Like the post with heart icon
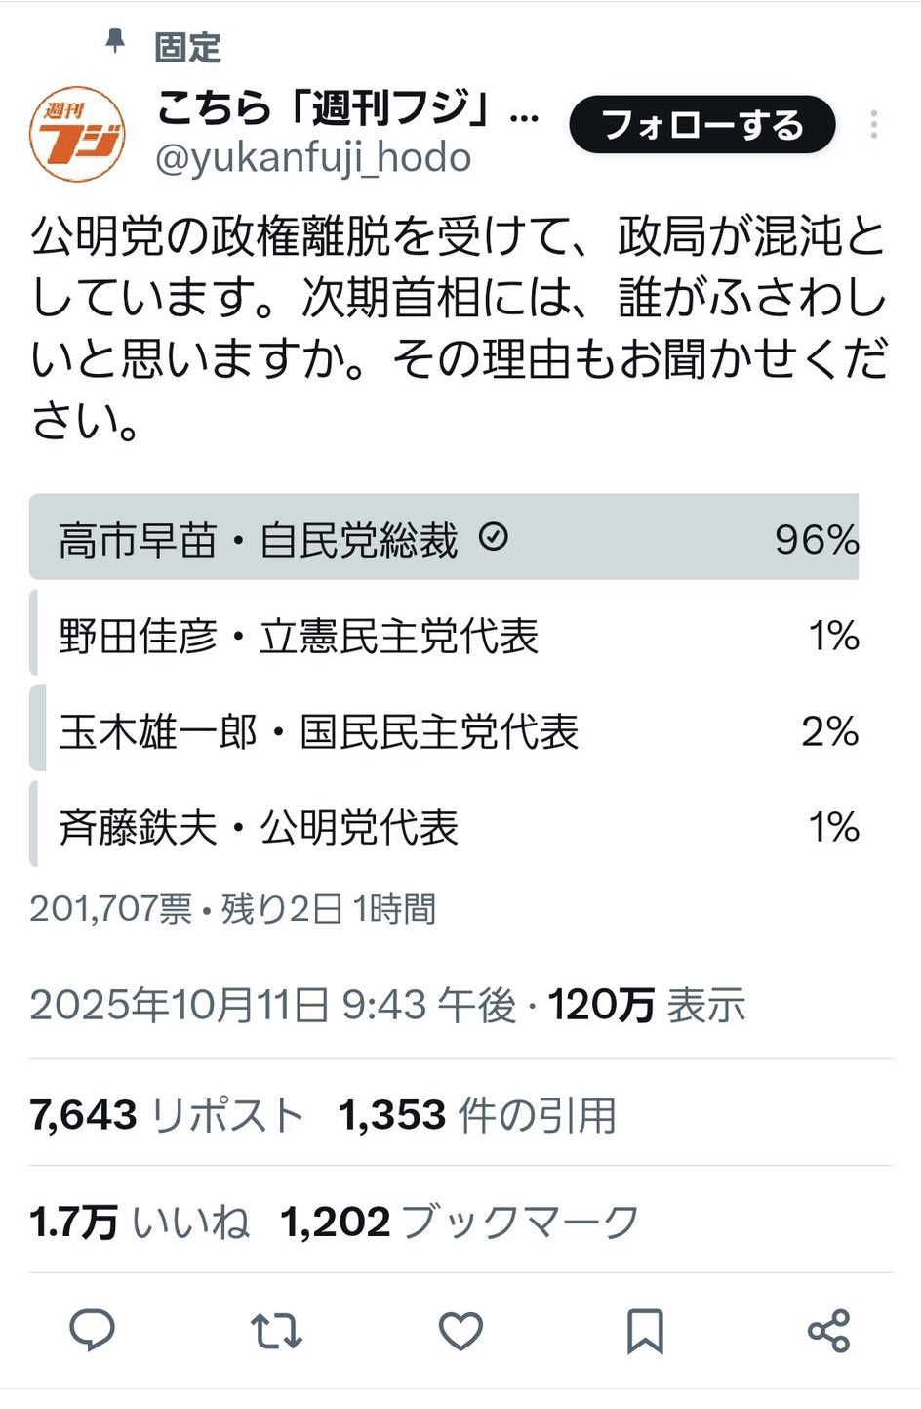The image size is (921, 1409). (x=460, y=1331)
